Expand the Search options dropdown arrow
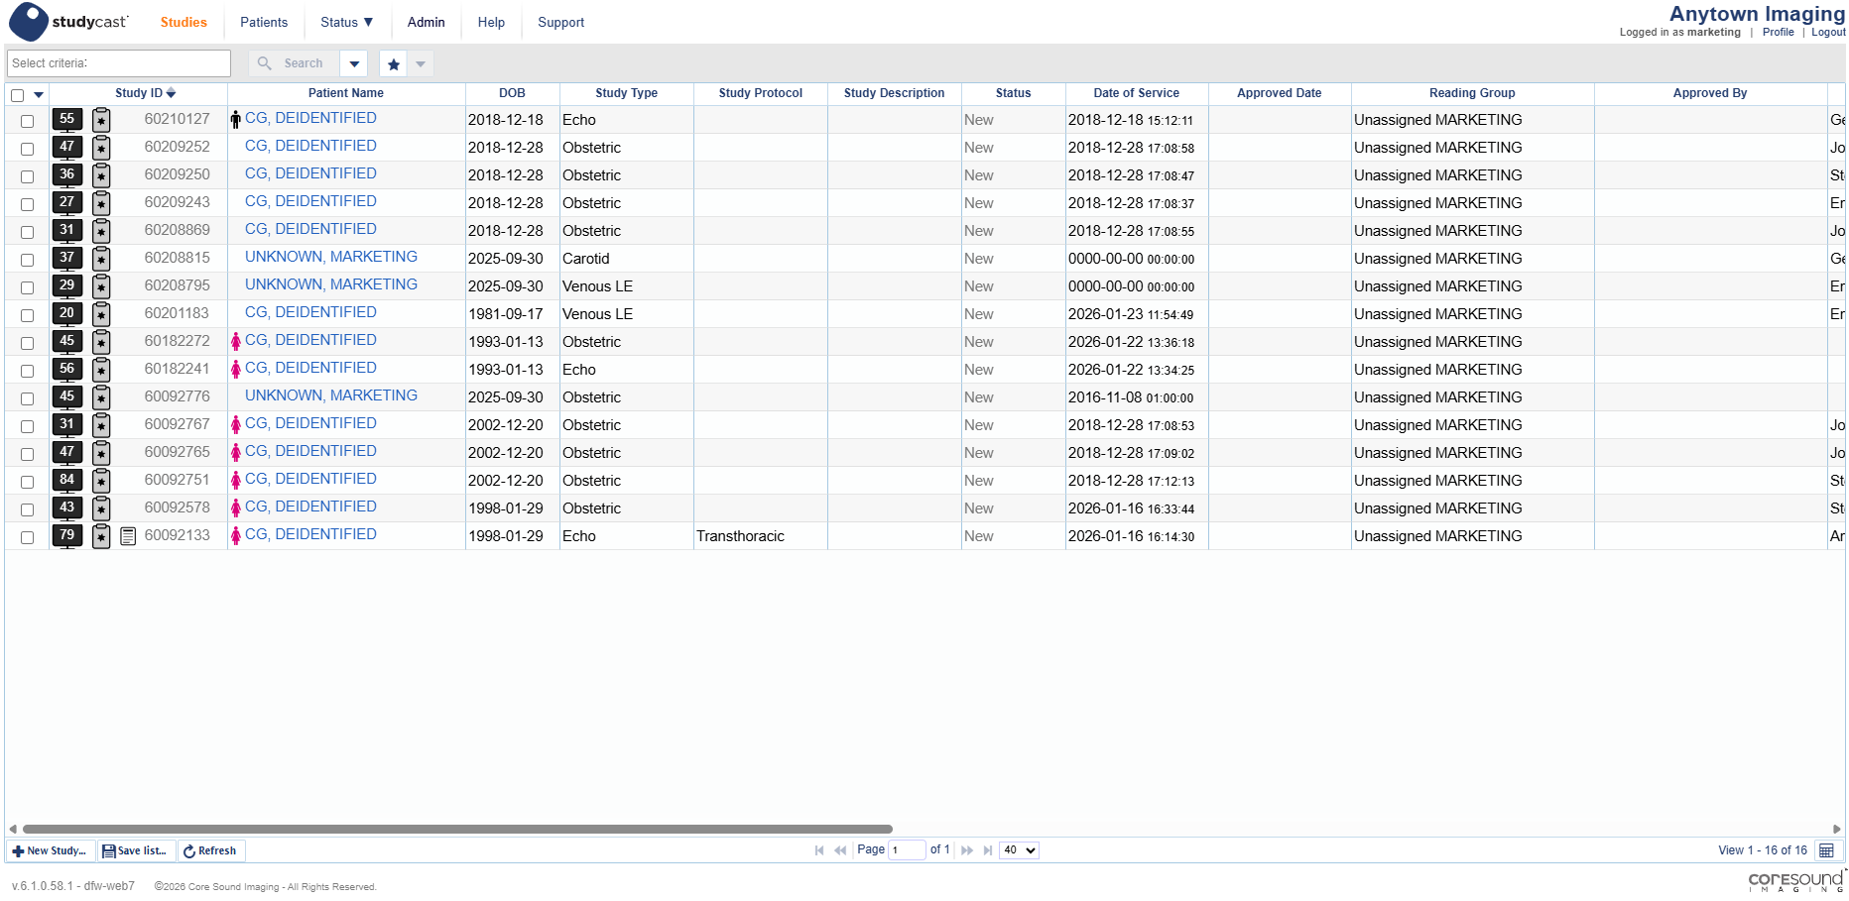The width and height of the screenshot is (1849, 901). (354, 64)
